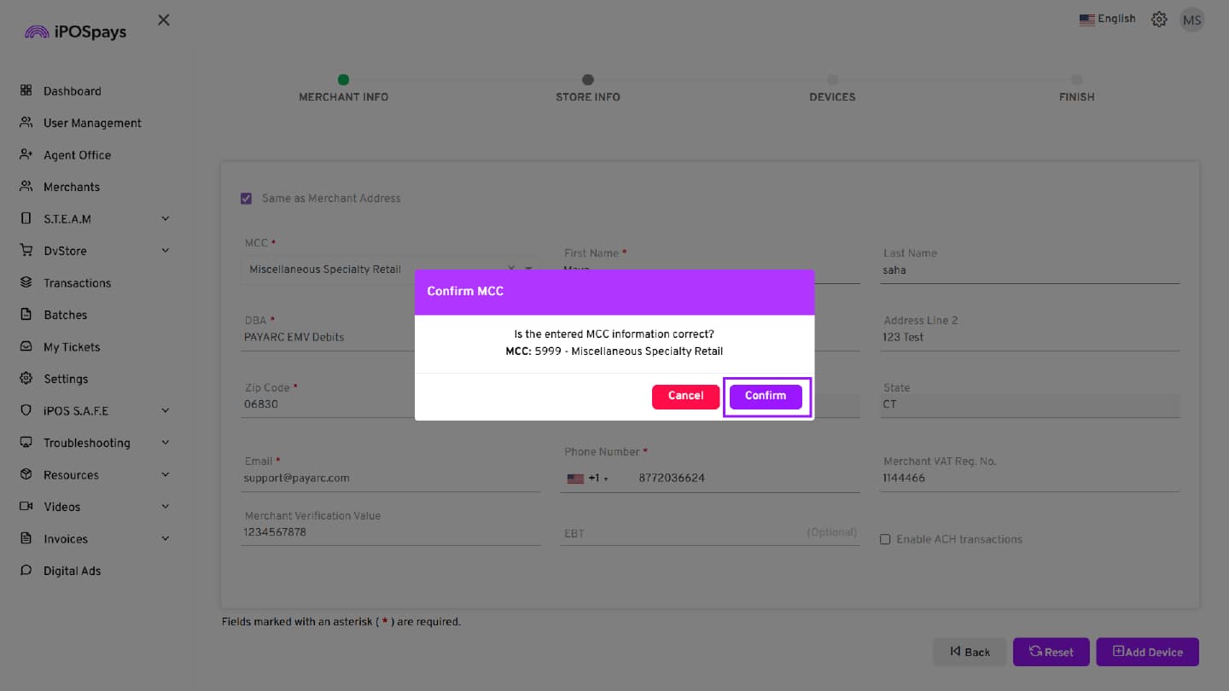Viewport: 1229px width, 691px height.
Task: Click the MS user avatar
Action: (1191, 20)
